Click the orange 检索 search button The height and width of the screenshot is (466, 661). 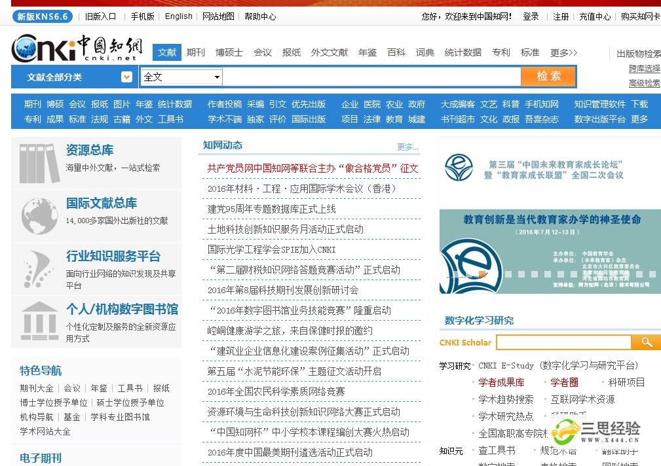click(548, 77)
